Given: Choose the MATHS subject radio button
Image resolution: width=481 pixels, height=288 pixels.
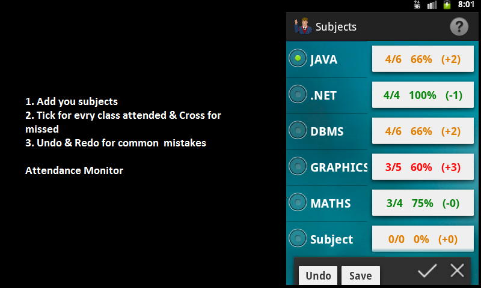Looking at the screenshot, I should (298, 202).
